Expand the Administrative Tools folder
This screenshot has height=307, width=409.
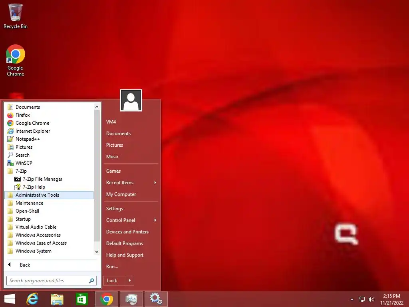click(x=49, y=195)
